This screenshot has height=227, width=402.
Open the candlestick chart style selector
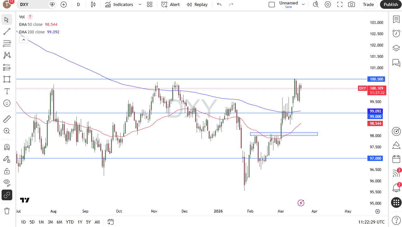(x=93, y=4)
